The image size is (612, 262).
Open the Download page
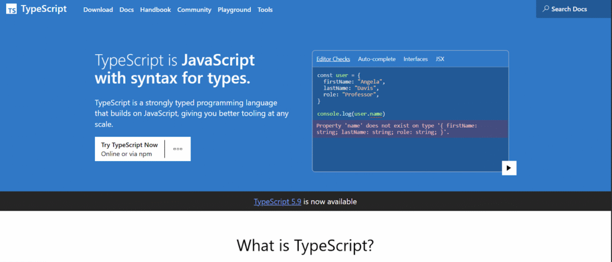click(97, 10)
